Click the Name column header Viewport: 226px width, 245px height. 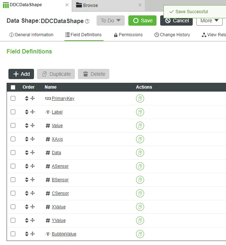[50, 87]
